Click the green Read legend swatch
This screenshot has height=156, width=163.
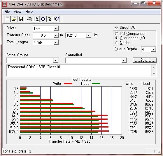(96, 84)
